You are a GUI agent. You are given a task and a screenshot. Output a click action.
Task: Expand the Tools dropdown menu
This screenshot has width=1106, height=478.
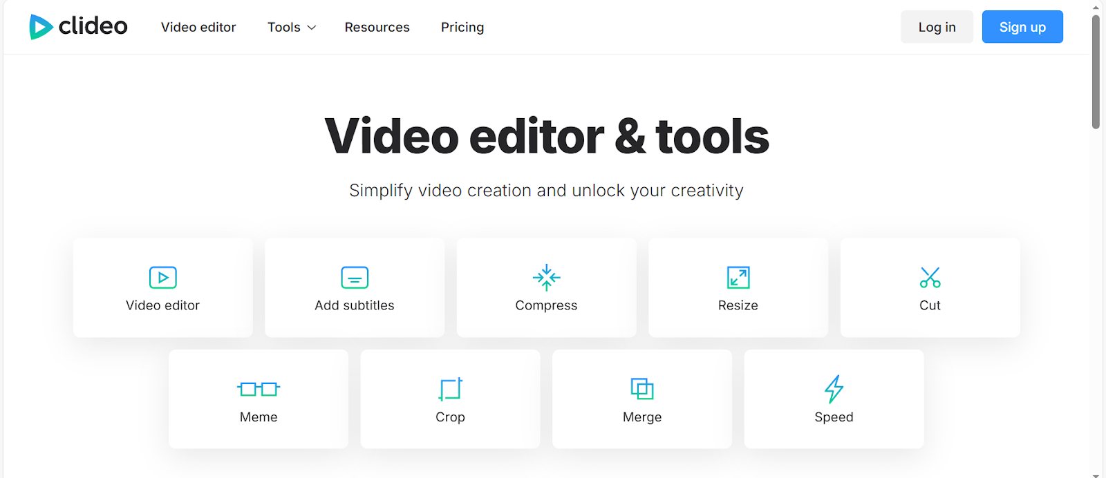click(x=292, y=28)
